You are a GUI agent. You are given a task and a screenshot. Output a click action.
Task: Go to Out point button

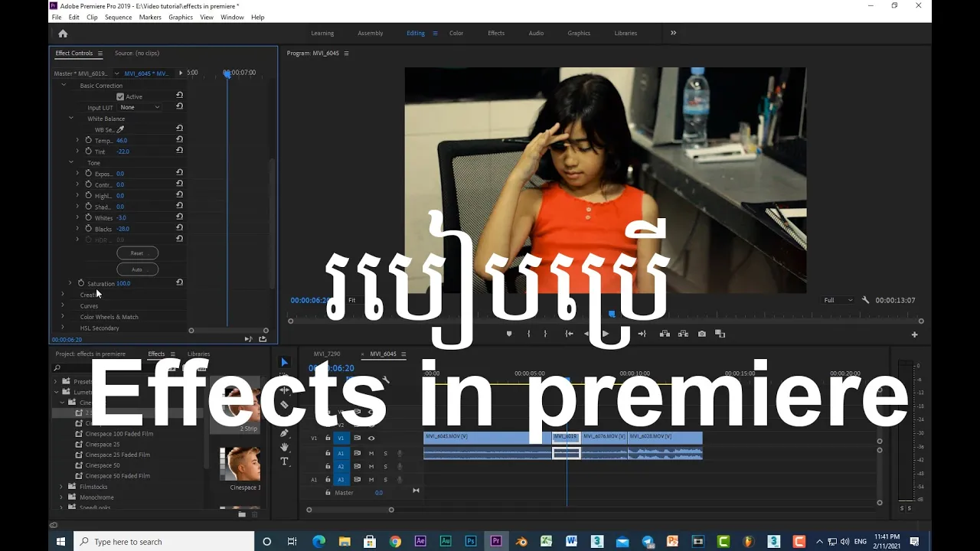coord(642,334)
